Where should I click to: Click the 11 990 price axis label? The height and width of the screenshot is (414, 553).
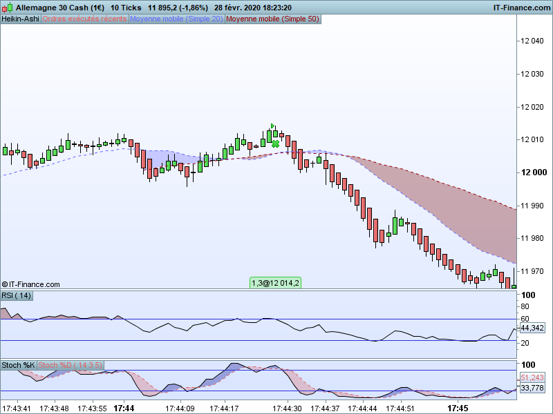(x=532, y=206)
